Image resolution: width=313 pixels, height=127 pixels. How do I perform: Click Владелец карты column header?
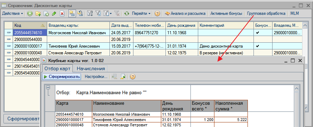tap(78, 25)
